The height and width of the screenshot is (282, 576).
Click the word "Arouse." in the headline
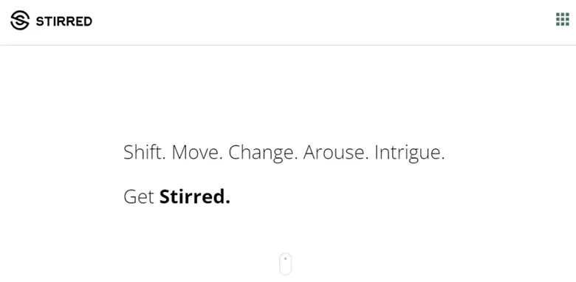(x=336, y=152)
